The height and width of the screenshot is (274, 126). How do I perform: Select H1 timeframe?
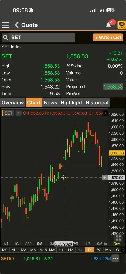pyautogui.click(x=61, y=250)
